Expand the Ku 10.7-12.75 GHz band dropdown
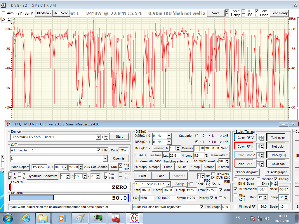This screenshot has height=224, width=299. tap(168, 184)
